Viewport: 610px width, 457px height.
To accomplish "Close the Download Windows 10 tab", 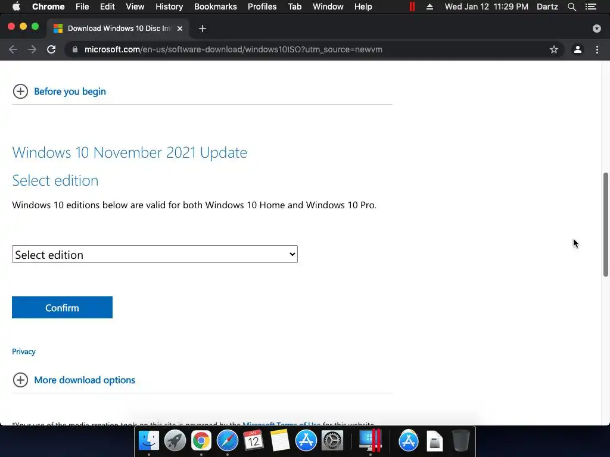I will (x=180, y=29).
